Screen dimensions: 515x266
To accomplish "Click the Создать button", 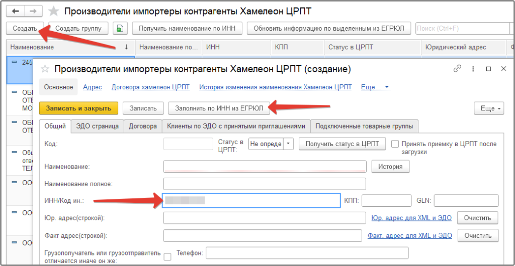I will coord(25,29).
